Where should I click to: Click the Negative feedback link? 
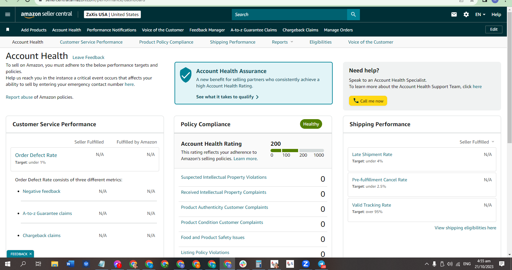tap(42, 191)
